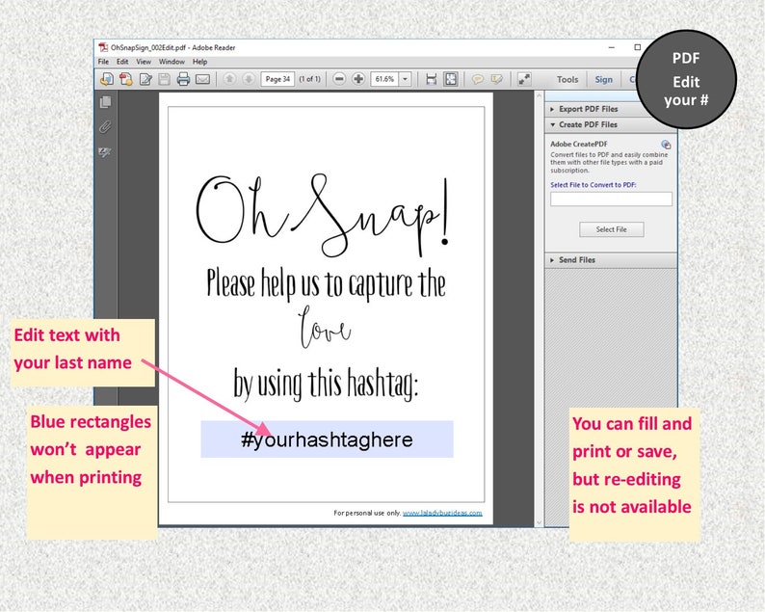This screenshot has width=765, height=612.
Task: Go to next page with down arrow
Action: tap(249, 79)
